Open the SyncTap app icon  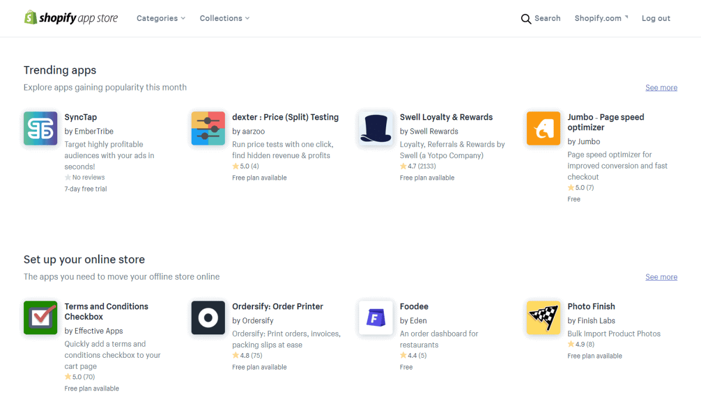pos(40,128)
